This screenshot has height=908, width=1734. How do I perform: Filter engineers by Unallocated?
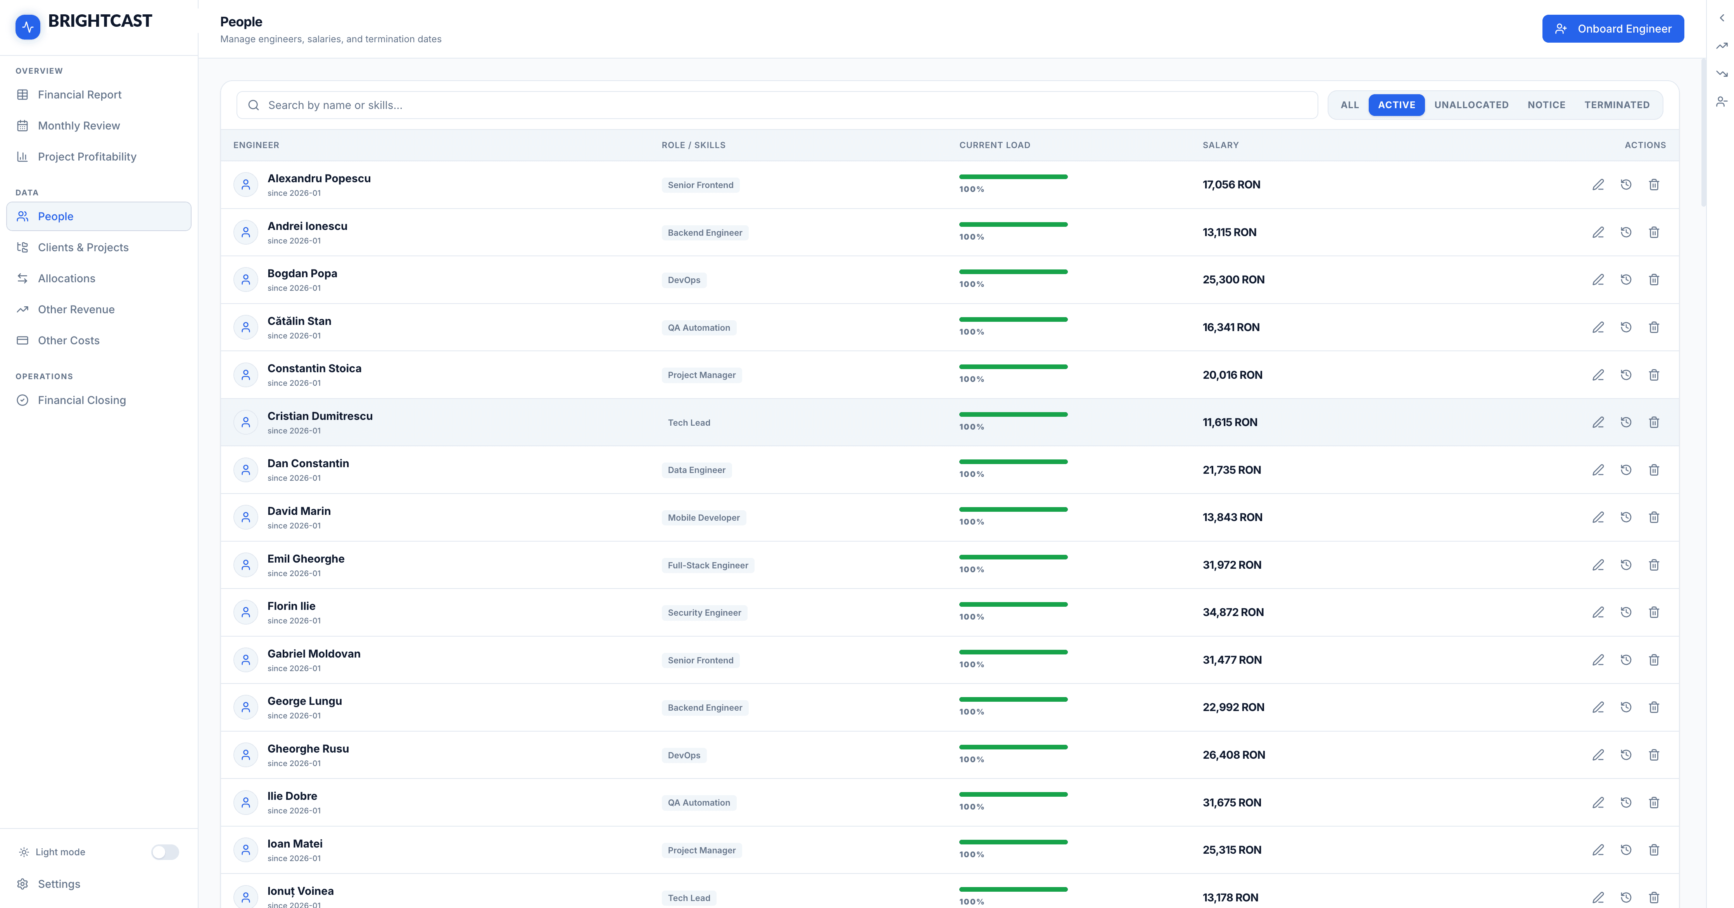click(1471, 105)
